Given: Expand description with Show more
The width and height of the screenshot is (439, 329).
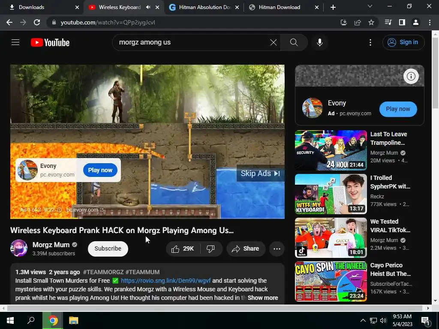Looking at the screenshot, I should 263,298.
